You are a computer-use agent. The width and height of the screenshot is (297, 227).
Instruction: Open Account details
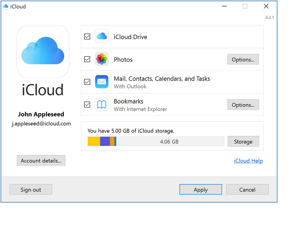(41, 161)
